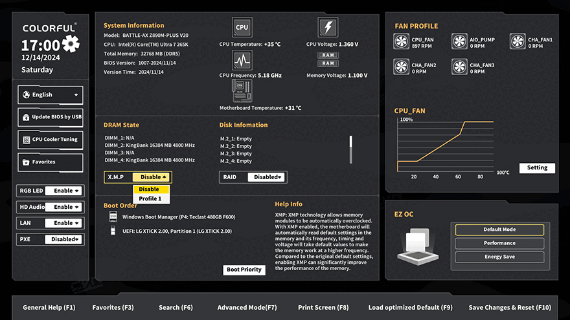Click the CHA_FAN1 fan icon
The width and height of the screenshot is (570, 320).
pyautogui.click(x=518, y=41)
